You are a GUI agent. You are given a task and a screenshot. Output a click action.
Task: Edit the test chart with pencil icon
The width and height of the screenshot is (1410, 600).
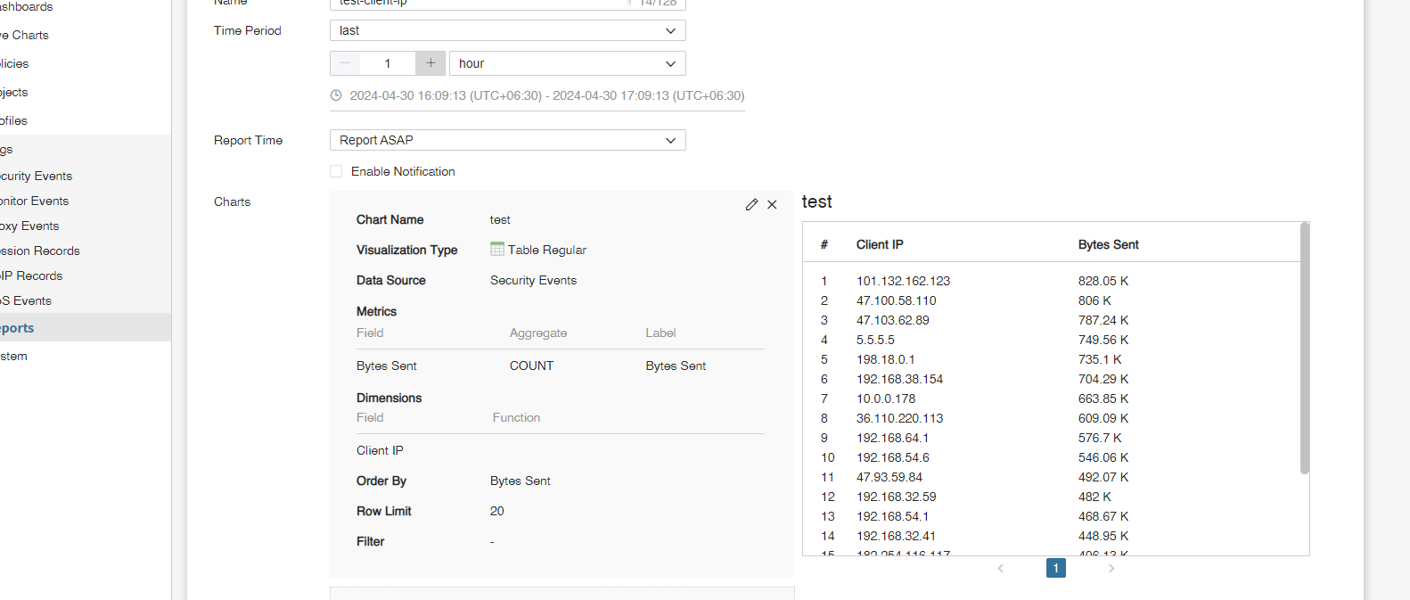pos(751,205)
